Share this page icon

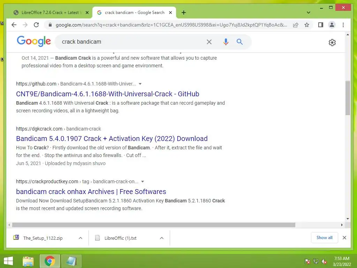[x=296, y=25]
